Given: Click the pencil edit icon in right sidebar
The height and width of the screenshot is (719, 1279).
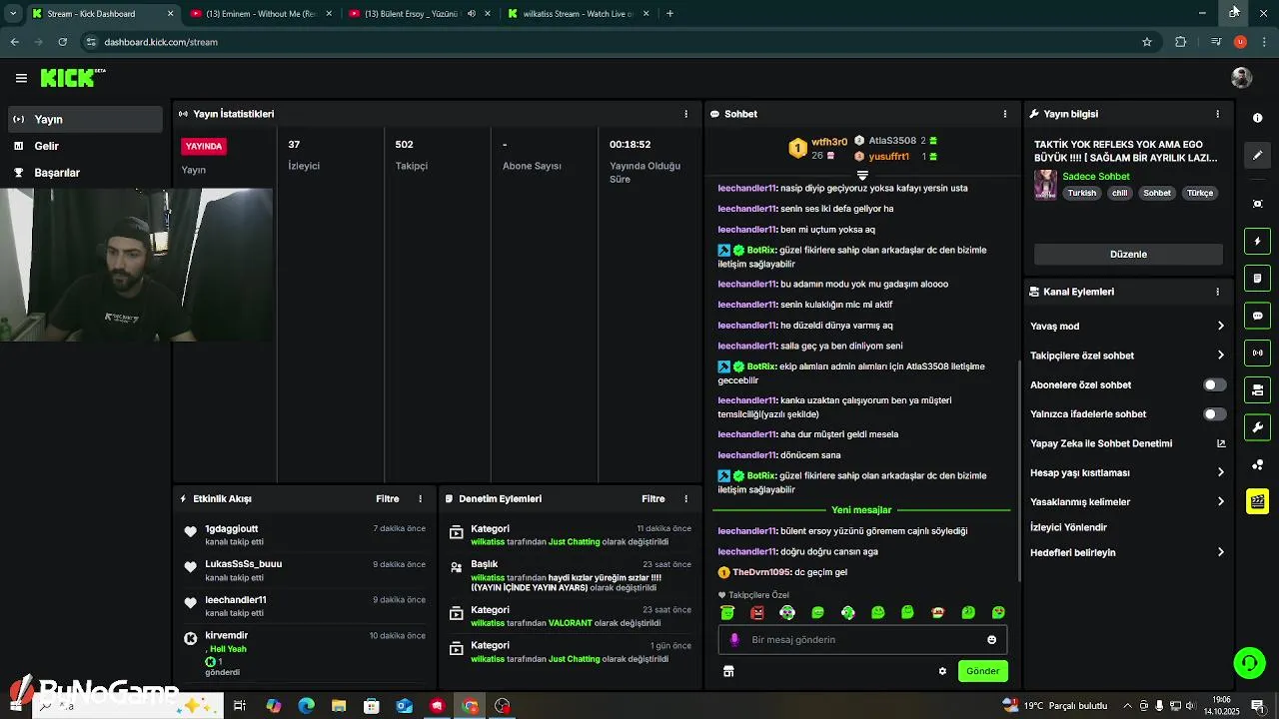Looking at the screenshot, I should 1257,155.
